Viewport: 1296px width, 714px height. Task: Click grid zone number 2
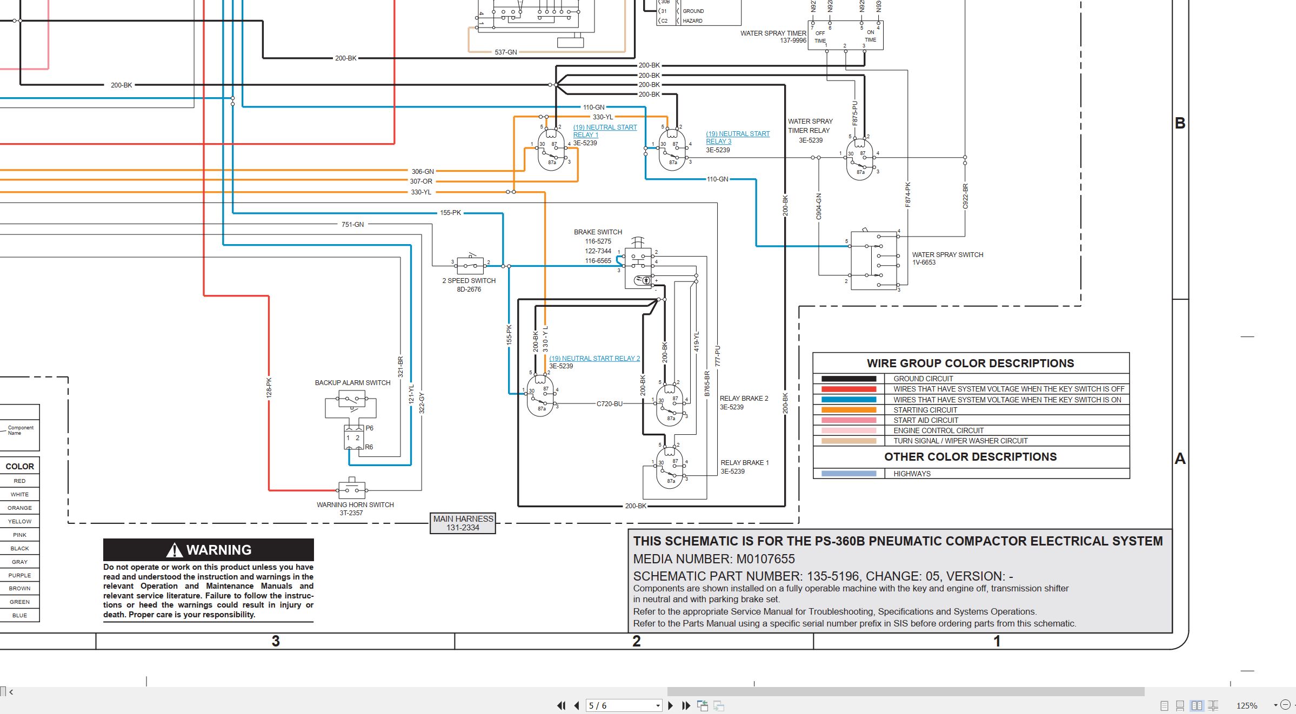(x=637, y=641)
